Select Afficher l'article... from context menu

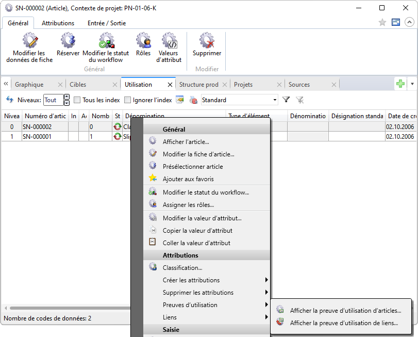coord(186,142)
